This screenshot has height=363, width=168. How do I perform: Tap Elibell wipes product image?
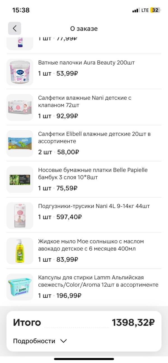point(20,144)
